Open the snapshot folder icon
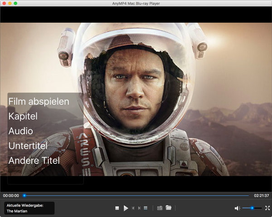 point(169,207)
